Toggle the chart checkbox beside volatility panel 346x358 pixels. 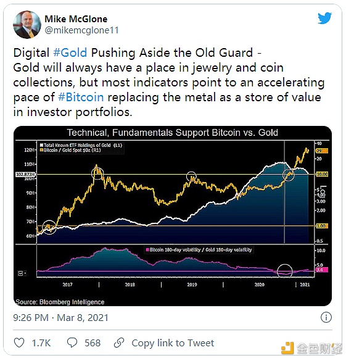click(x=20, y=273)
